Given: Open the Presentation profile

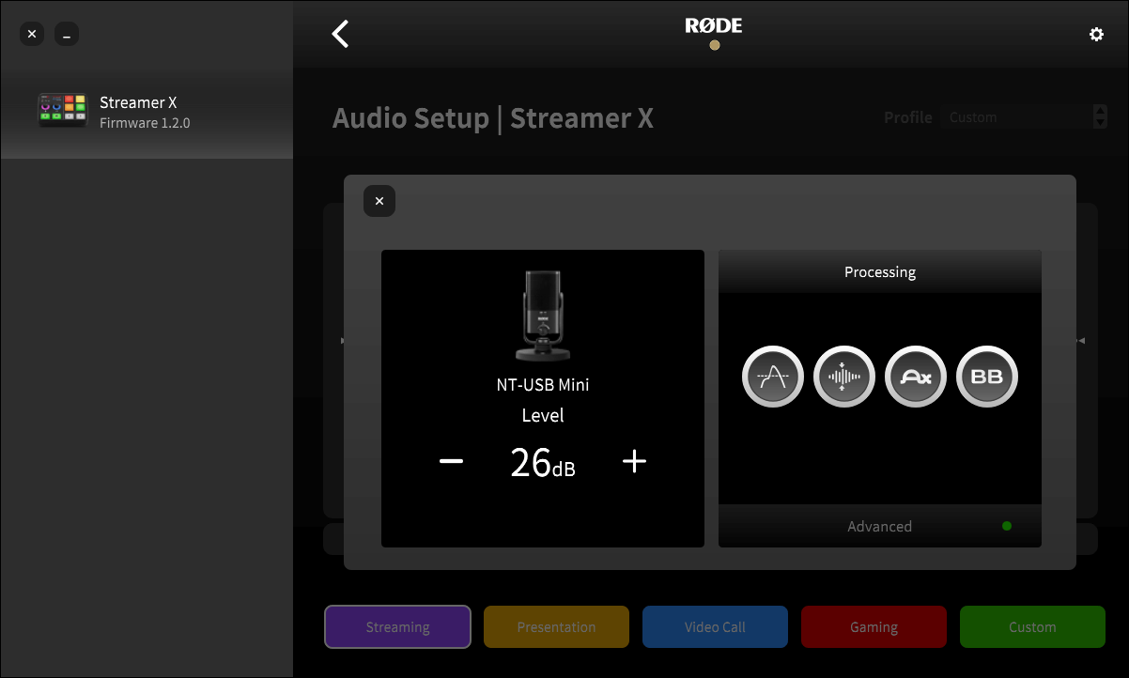Looking at the screenshot, I should tap(556, 626).
